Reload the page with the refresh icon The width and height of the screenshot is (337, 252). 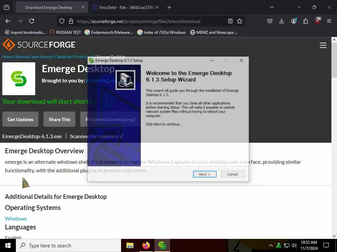32,21
